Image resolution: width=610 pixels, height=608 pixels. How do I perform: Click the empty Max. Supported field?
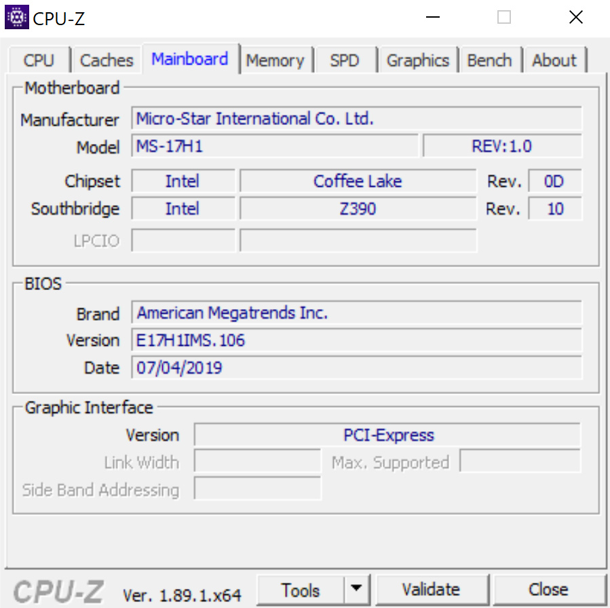point(520,461)
